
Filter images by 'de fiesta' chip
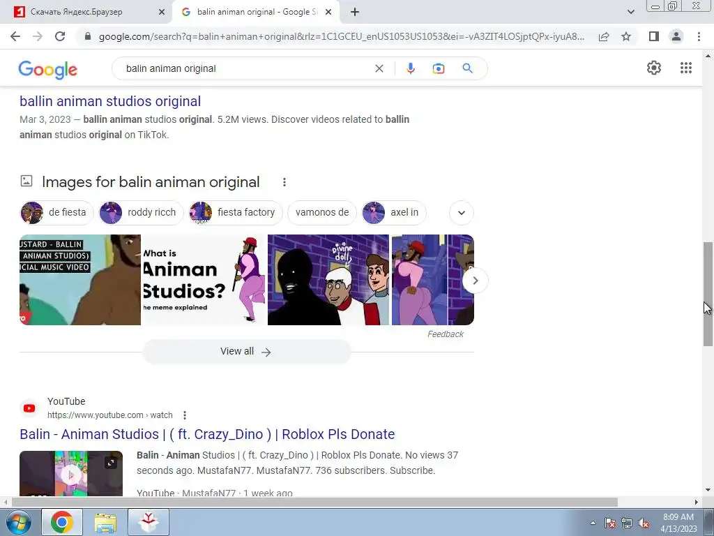pos(56,212)
